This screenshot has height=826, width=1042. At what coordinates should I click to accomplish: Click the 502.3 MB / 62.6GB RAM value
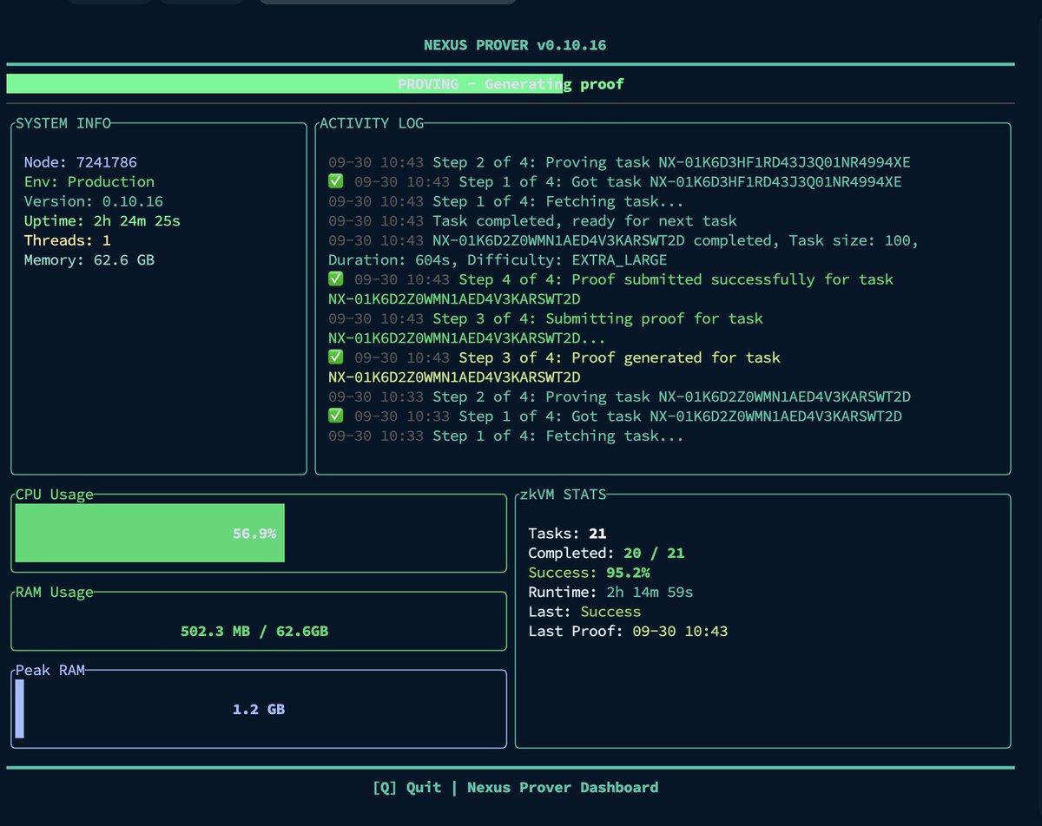(x=254, y=631)
